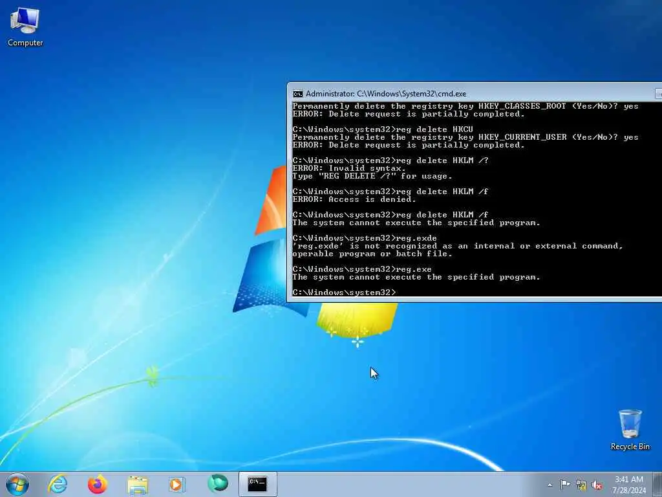Click the 'ERROR: Access is denied.' line
Screen dimensions: 662x497
[354, 199]
